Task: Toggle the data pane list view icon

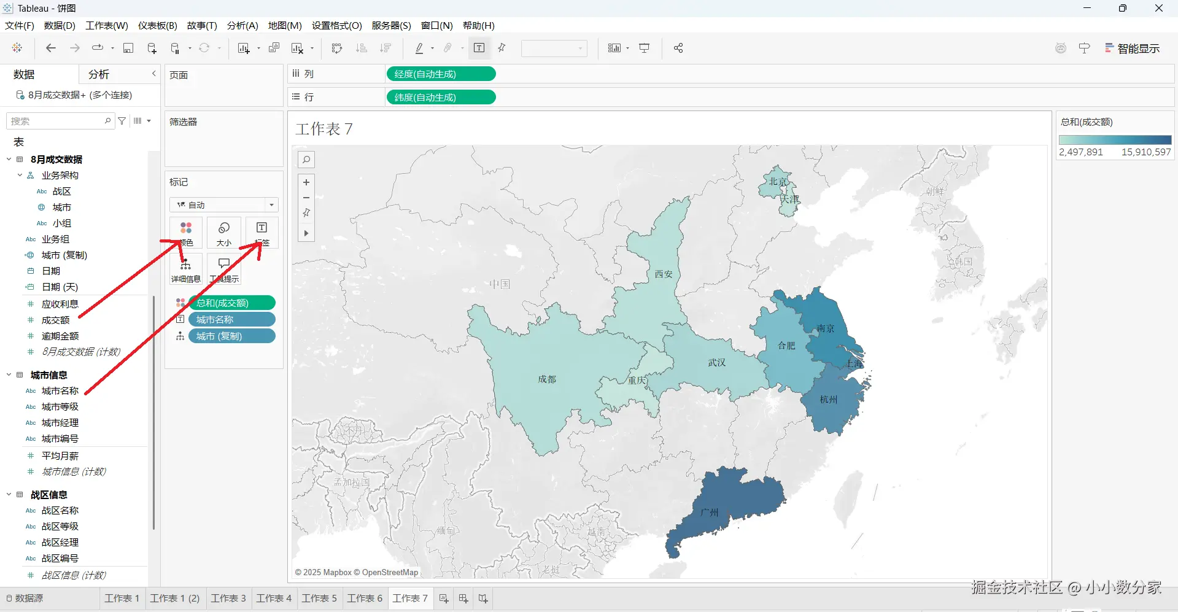Action: click(x=138, y=121)
